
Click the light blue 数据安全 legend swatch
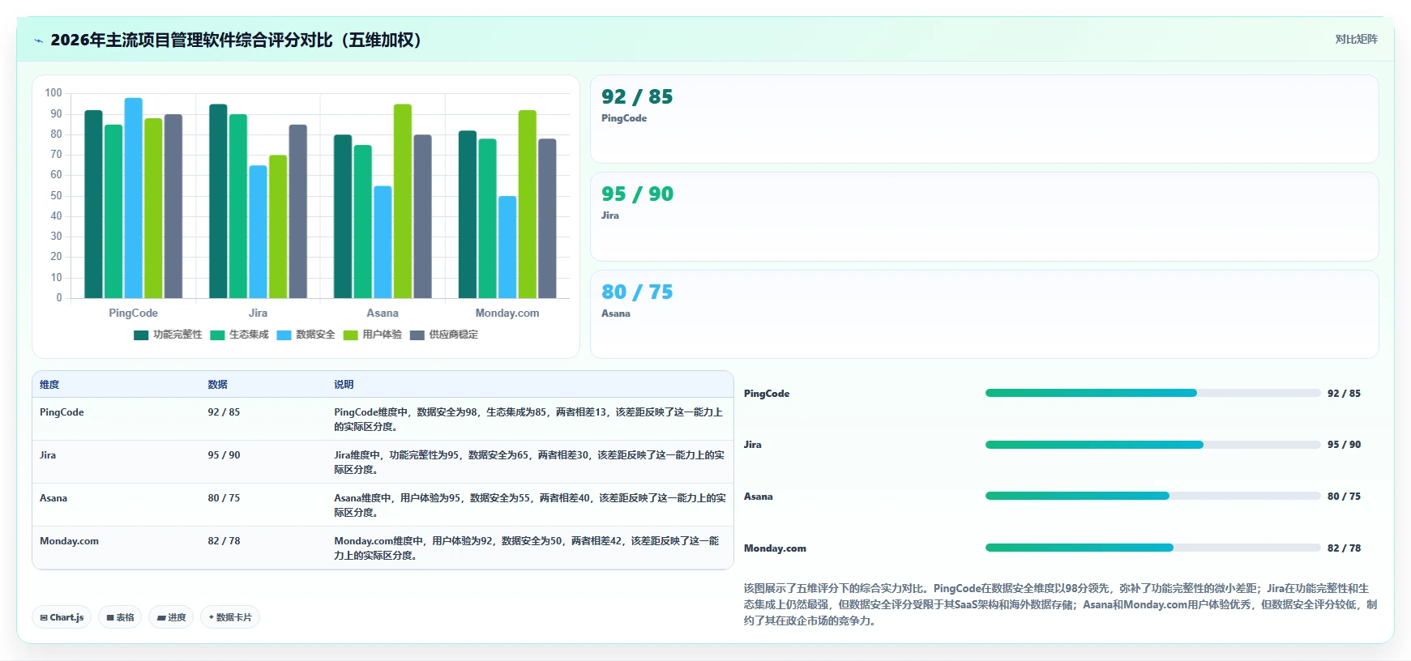coord(284,335)
